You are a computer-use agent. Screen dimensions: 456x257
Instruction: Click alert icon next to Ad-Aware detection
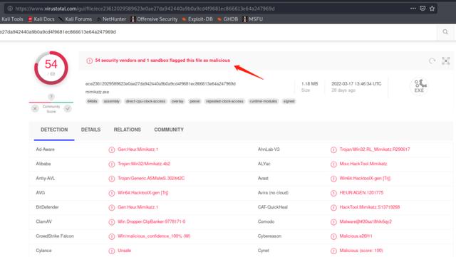[112, 150]
